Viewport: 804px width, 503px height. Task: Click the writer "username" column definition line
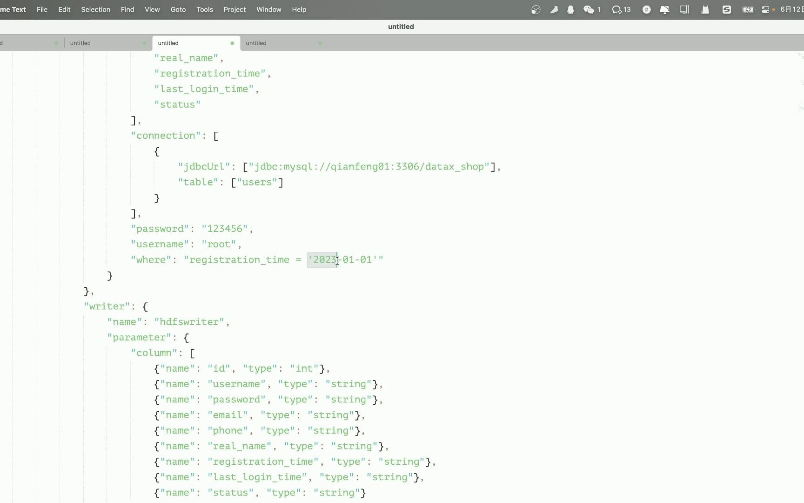268,384
